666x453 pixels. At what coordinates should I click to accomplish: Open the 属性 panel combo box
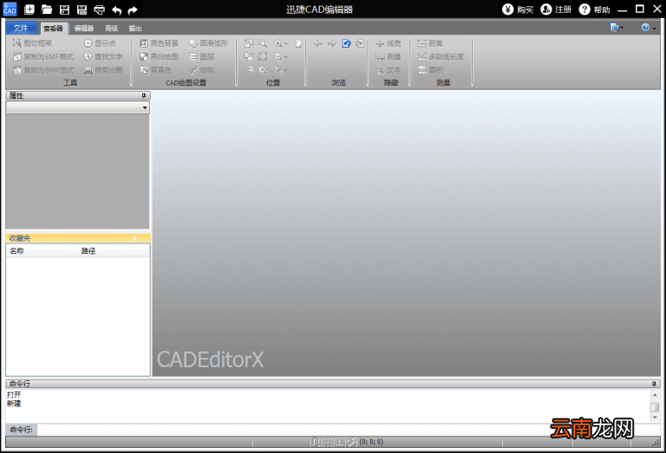point(78,107)
